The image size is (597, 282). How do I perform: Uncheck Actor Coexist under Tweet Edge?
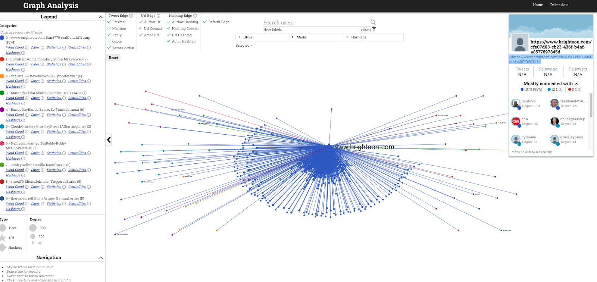(109, 48)
